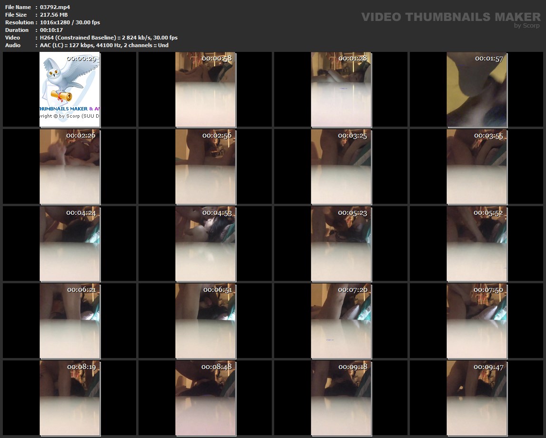This screenshot has width=546, height=438.
Task: Select the thumbnail stamped 00:03:55
Action: [x=477, y=167]
